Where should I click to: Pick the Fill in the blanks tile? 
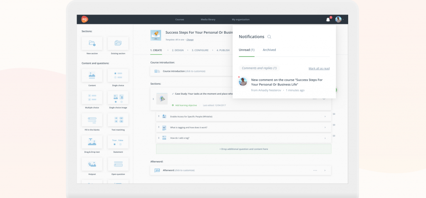(92, 120)
